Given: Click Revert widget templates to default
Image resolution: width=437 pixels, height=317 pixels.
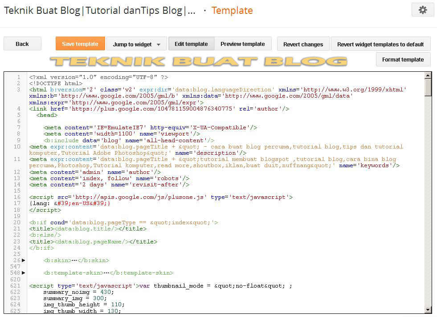Looking at the screenshot, I should [x=381, y=44].
